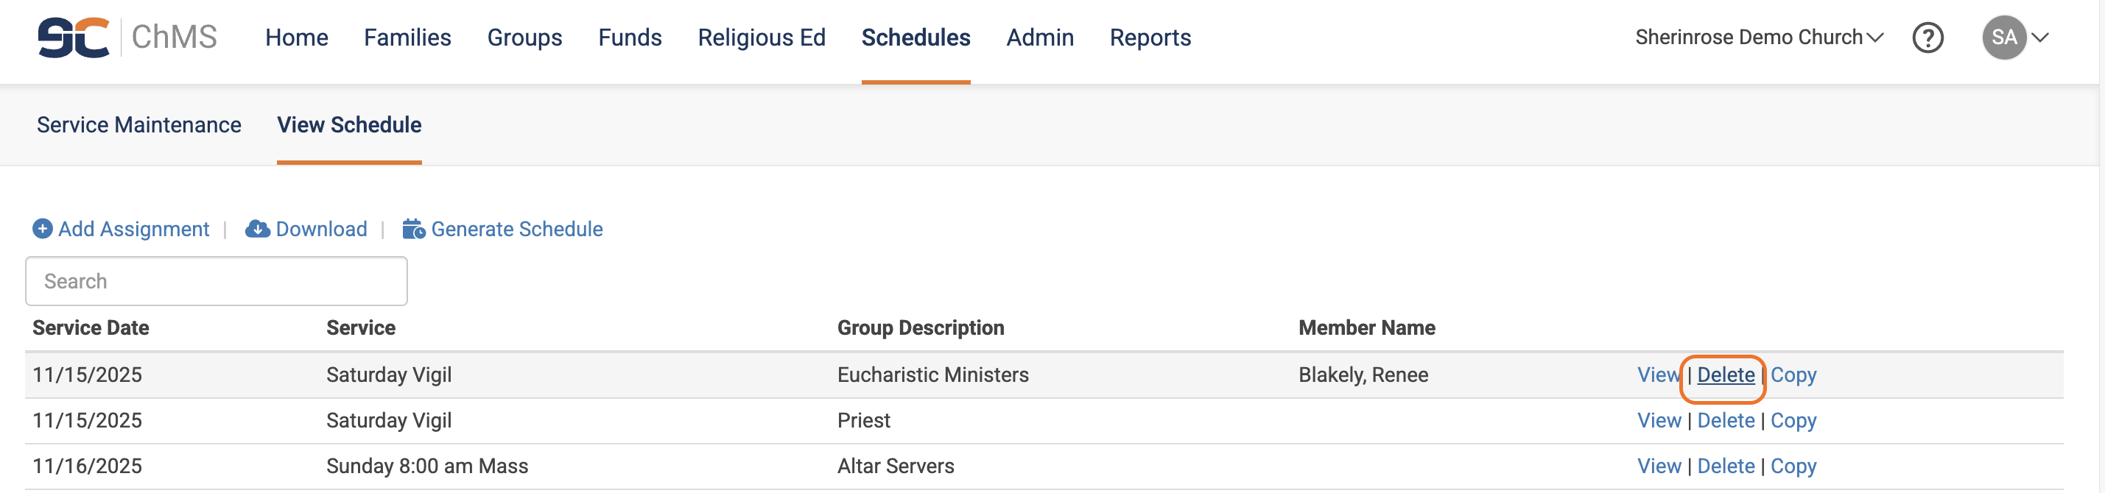Focus the Search input field

[217, 282]
